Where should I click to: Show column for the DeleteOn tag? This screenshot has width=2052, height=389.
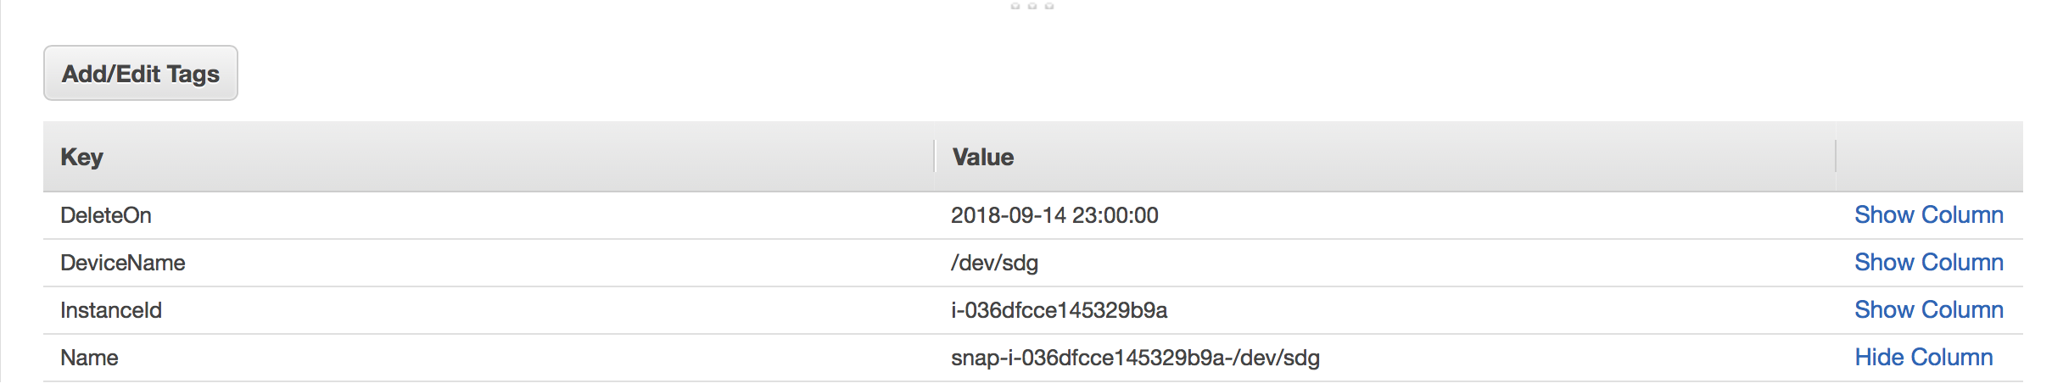(x=1928, y=215)
